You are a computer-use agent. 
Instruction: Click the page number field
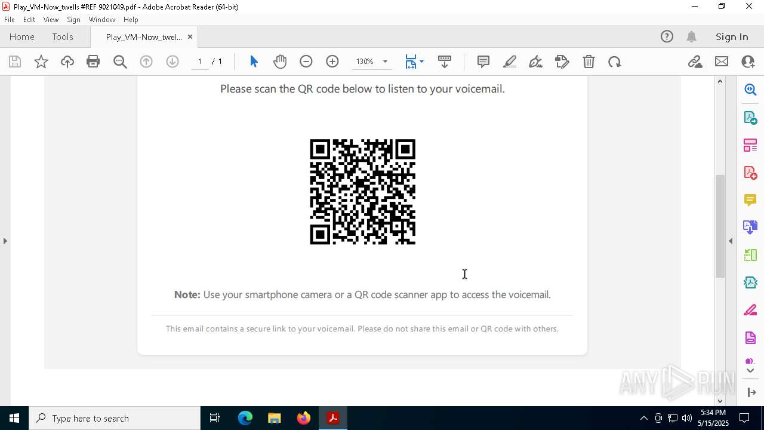pos(199,62)
